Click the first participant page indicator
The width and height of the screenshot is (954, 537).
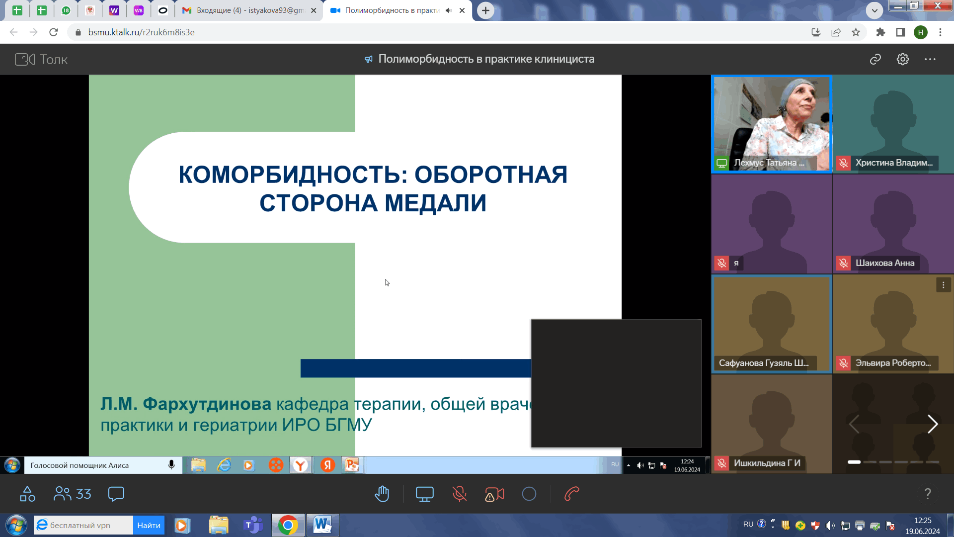tap(854, 462)
